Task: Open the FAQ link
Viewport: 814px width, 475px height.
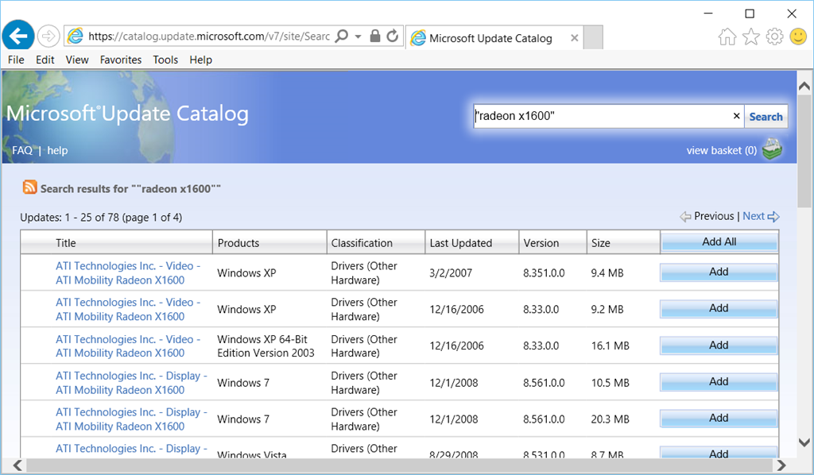Action: tap(22, 150)
